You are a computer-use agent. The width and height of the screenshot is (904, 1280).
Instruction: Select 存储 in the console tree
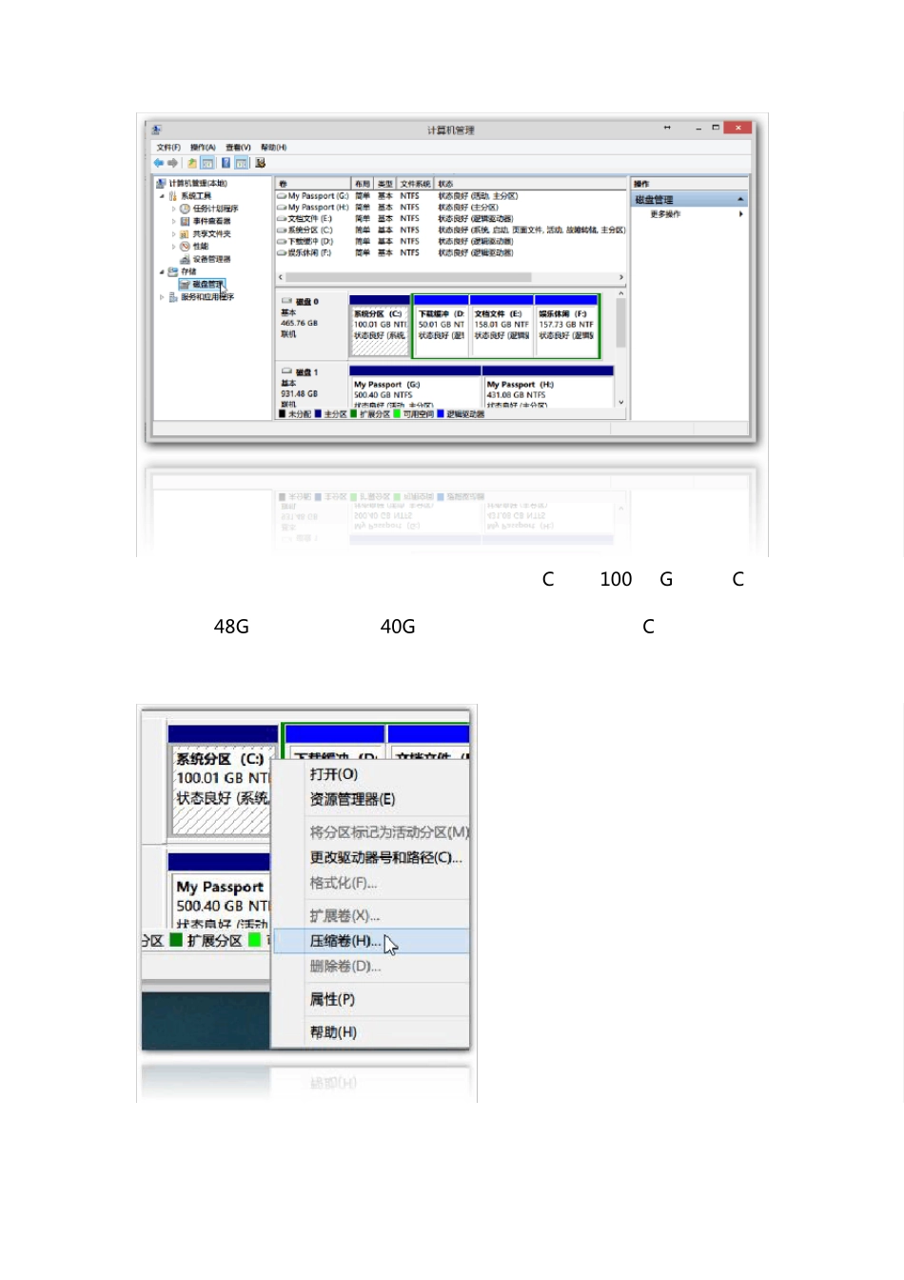pyautogui.click(x=188, y=271)
